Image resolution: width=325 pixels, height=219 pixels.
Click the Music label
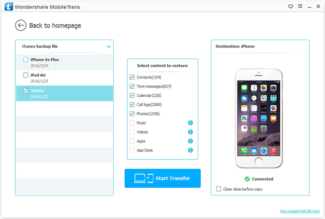141,123
